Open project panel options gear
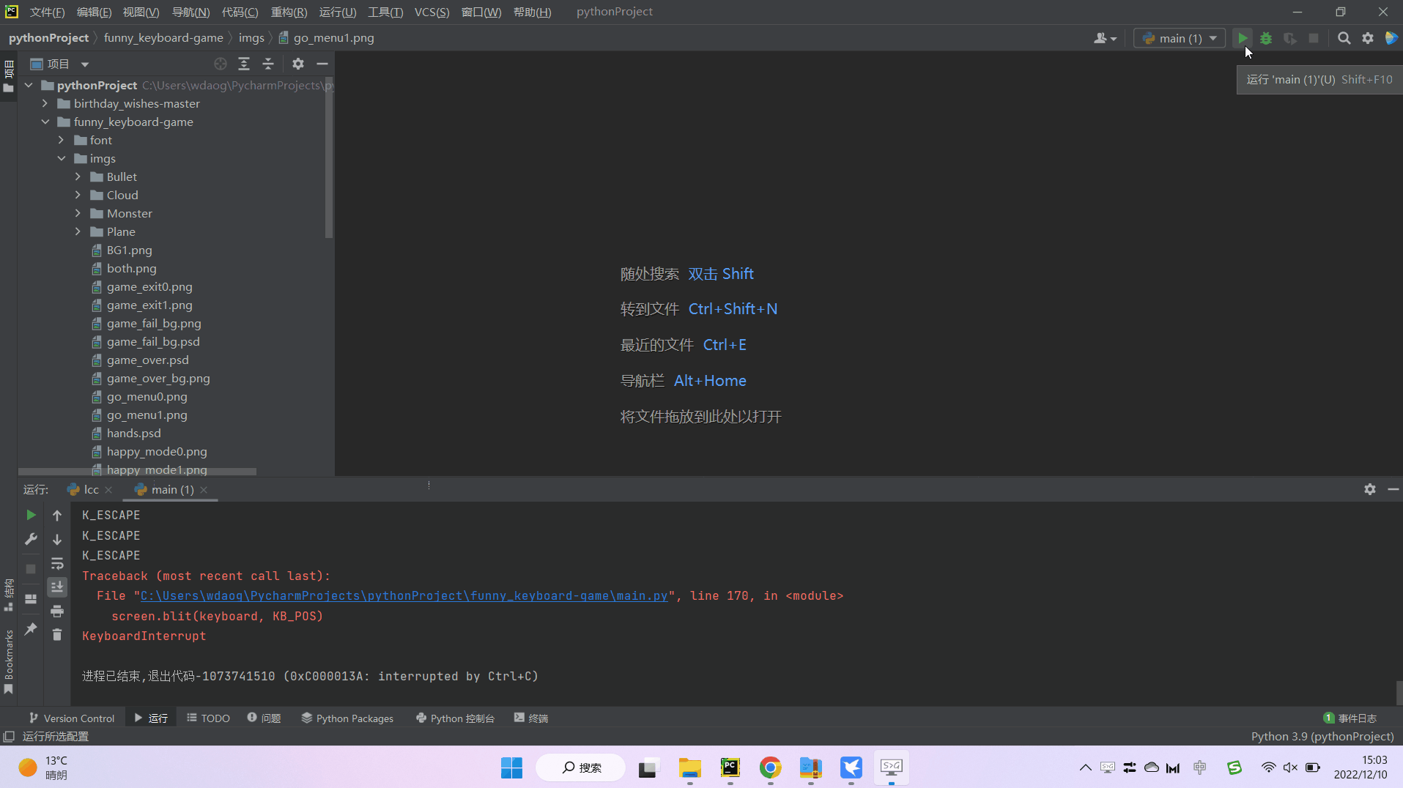The height and width of the screenshot is (788, 1403). (298, 64)
